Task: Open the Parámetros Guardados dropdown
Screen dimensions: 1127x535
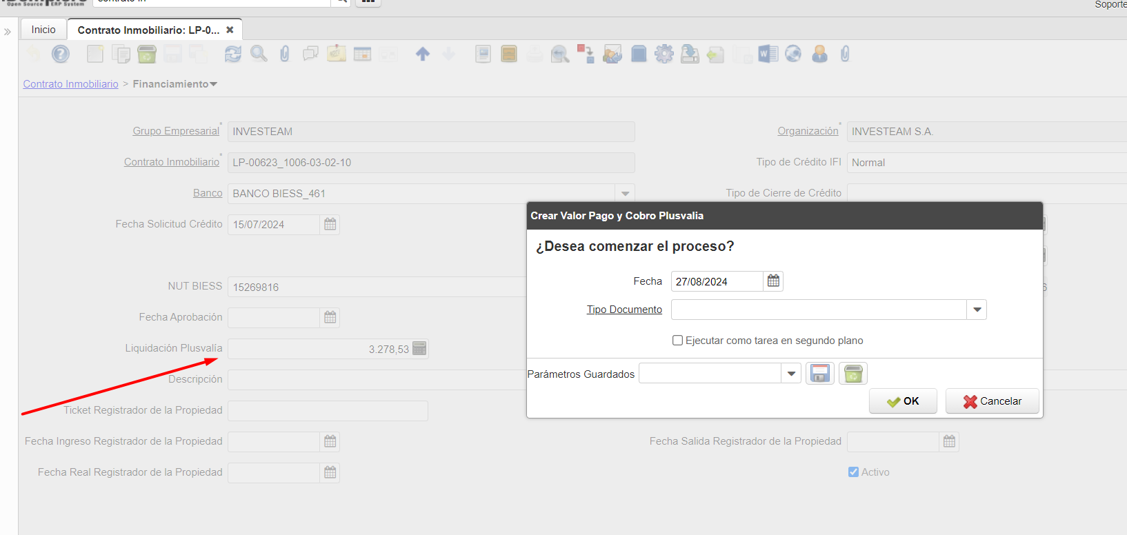Action: click(791, 374)
